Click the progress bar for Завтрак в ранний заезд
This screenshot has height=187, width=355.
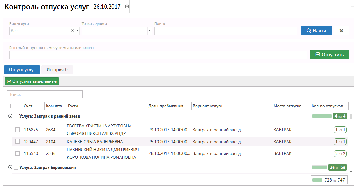[322, 116]
